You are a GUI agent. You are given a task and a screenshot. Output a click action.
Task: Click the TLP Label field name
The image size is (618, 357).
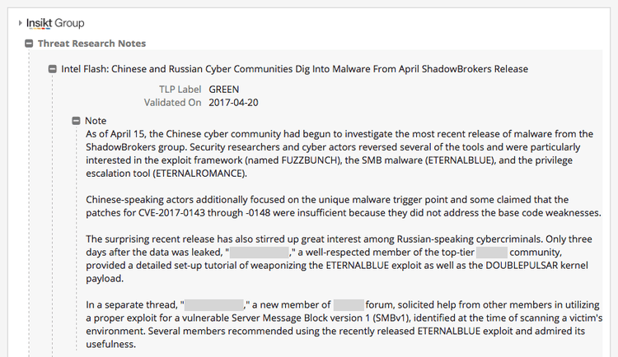180,89
